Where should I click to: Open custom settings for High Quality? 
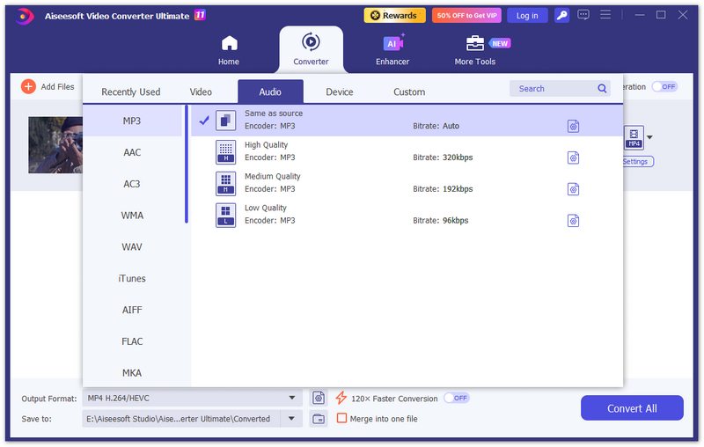(x=574, y=158)
